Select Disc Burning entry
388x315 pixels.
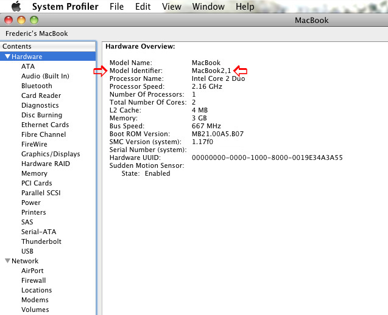click(x=42, y=115)
